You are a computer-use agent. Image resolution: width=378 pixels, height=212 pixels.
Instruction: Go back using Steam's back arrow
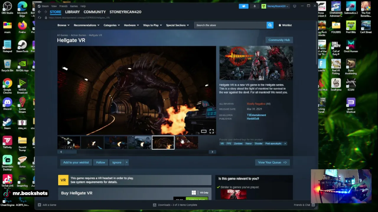pyautogui.click(x=39, y=12)
